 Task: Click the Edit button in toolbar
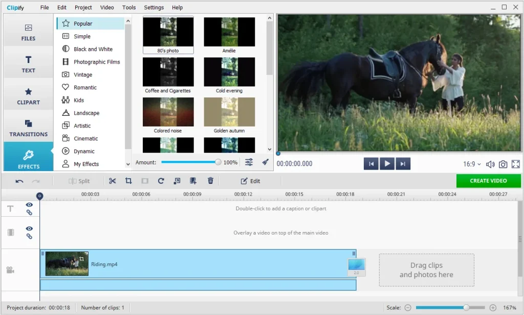point(250,181)
